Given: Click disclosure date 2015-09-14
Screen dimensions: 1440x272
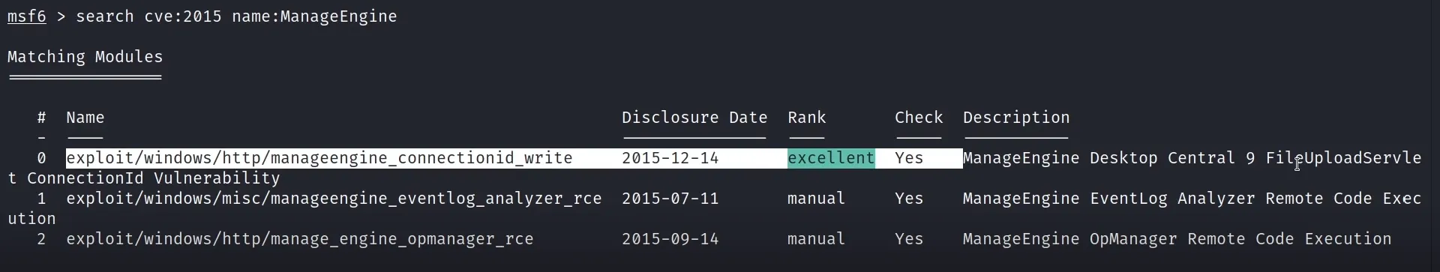Looking at the screenshot, I should click(670, 239).
